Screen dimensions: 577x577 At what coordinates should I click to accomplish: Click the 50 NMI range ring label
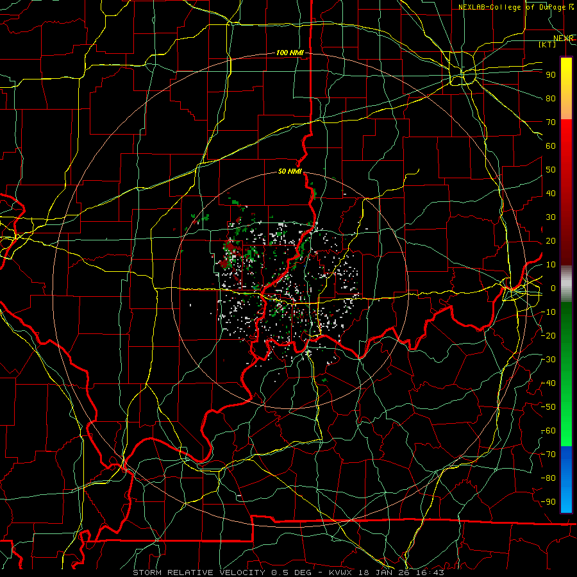pyautogui.click(x=290, y=171)
